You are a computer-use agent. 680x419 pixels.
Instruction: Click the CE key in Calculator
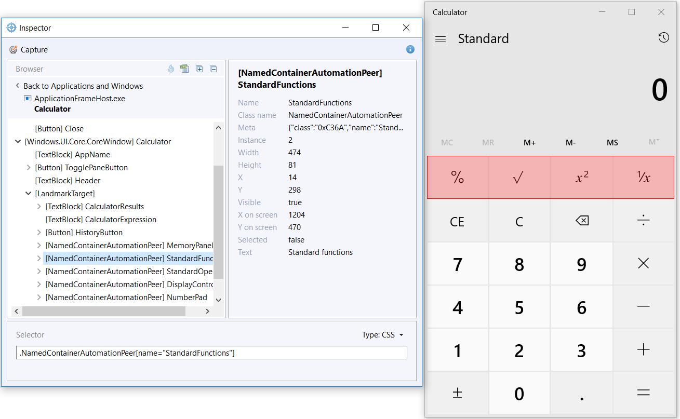tap(458, 221)
